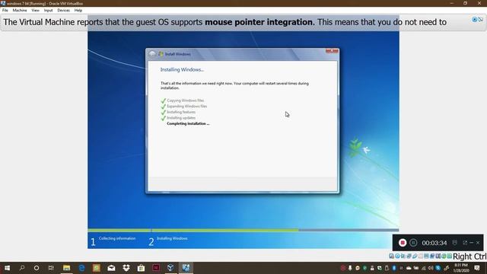The width and height of the screenshot is (487, 274).
Task: Click 'Copying Windows files' step text
Action: 186,100
